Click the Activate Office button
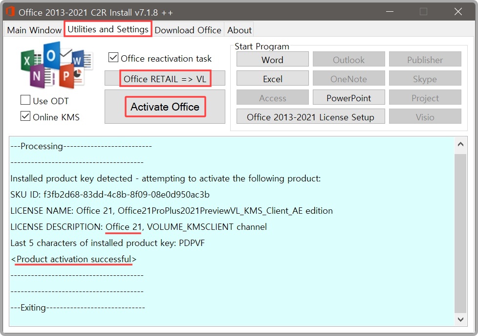The image size is (478, 336). pos(165,107)
